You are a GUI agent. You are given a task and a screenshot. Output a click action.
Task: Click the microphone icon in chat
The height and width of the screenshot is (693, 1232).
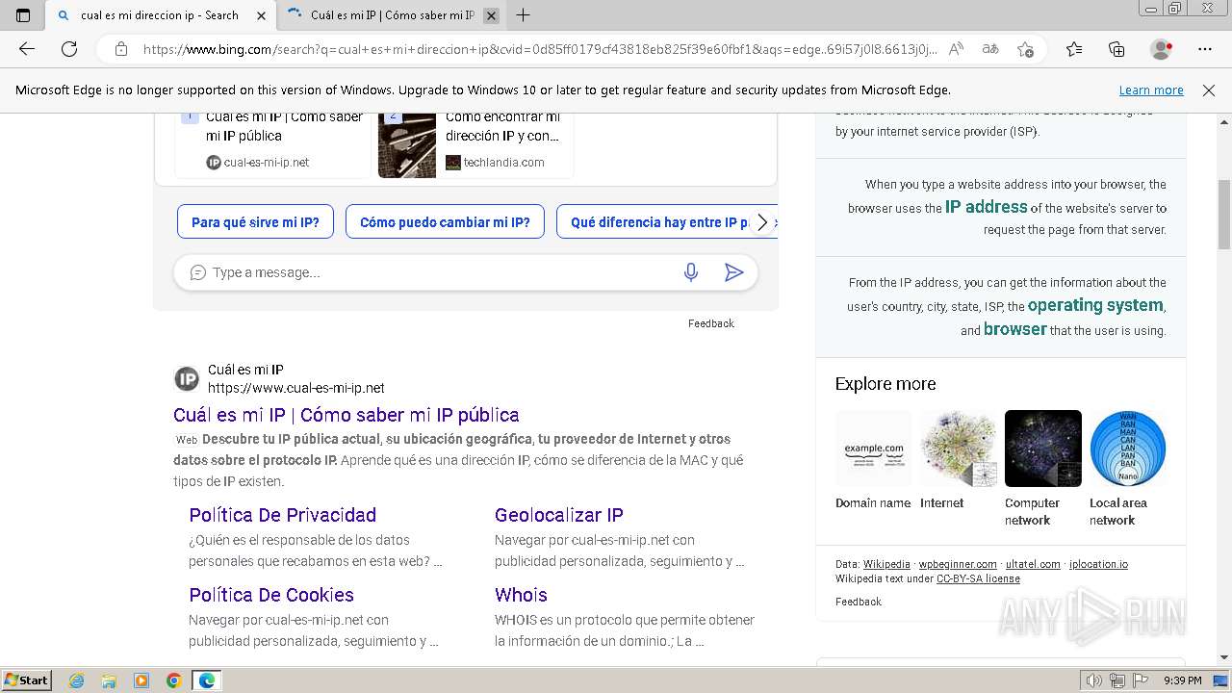pos(690,272)
